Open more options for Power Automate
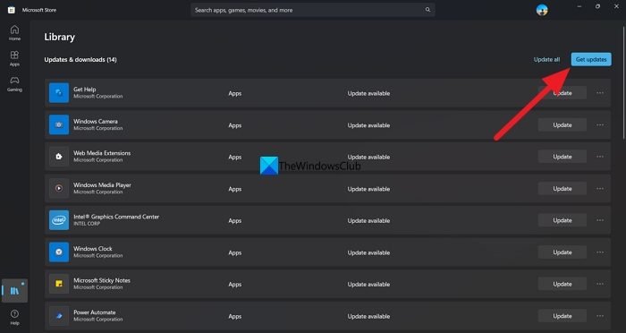The image size is (626, 333). 600,316
